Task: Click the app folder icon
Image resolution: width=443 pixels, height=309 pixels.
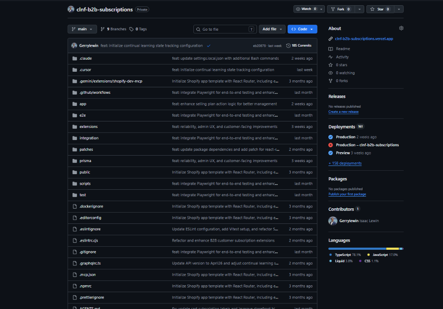Action: click(74, 104)
